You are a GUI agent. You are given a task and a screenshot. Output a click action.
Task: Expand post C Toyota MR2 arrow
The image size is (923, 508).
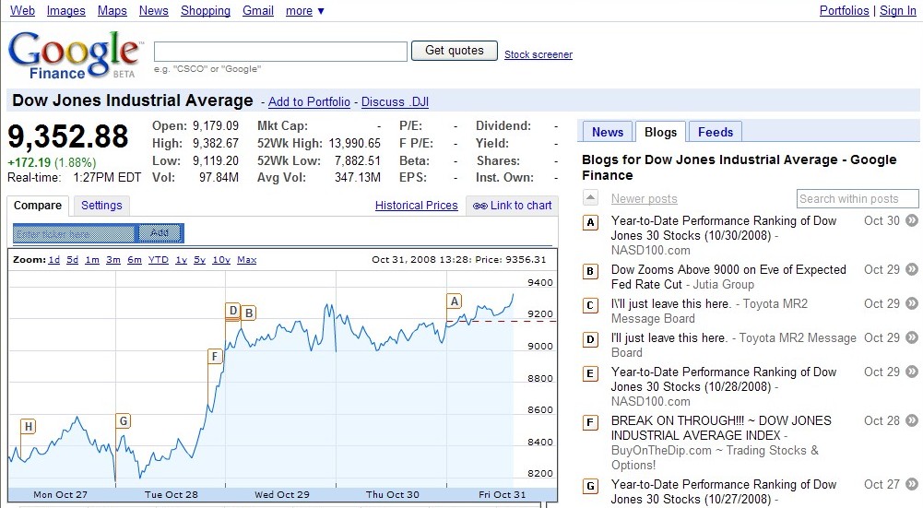pyautogui.click(x=912, y=303)
